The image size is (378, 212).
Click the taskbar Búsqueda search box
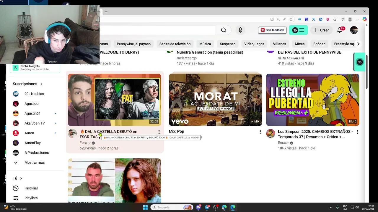point(172,207)
